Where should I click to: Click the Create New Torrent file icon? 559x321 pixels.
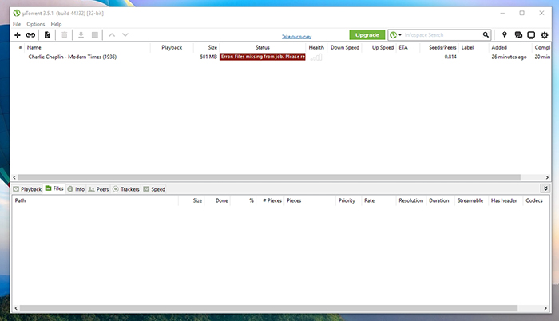coord(47,35)
